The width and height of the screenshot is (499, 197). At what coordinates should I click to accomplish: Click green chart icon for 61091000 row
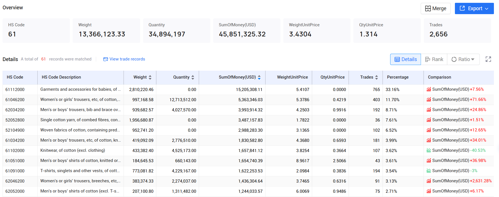(429, 171)
